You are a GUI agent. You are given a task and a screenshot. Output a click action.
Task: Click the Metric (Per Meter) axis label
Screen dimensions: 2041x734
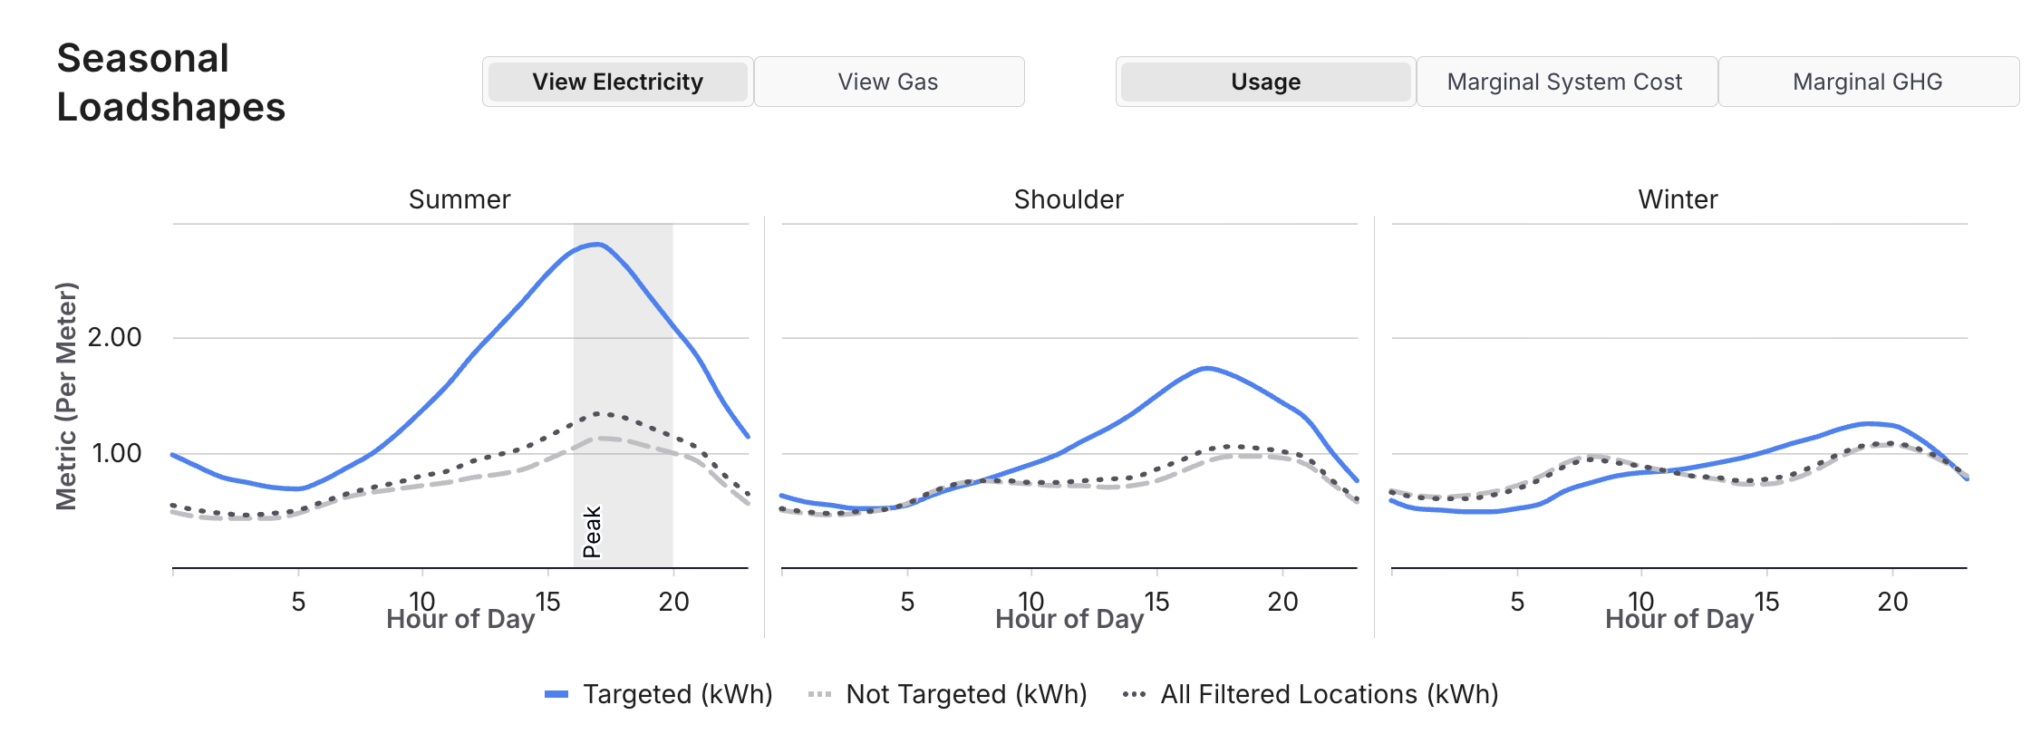tap(66, 396)
